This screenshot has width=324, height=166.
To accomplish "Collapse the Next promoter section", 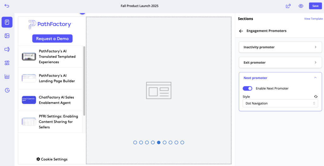I will pyautogui.click(x=315, y=78).
